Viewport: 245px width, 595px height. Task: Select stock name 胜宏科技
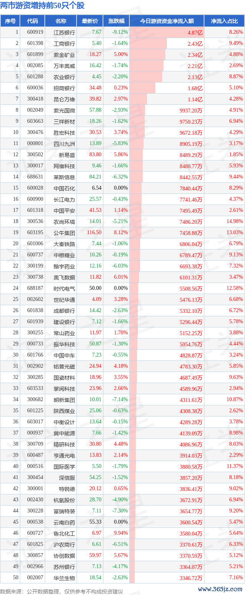coord(65,133)
